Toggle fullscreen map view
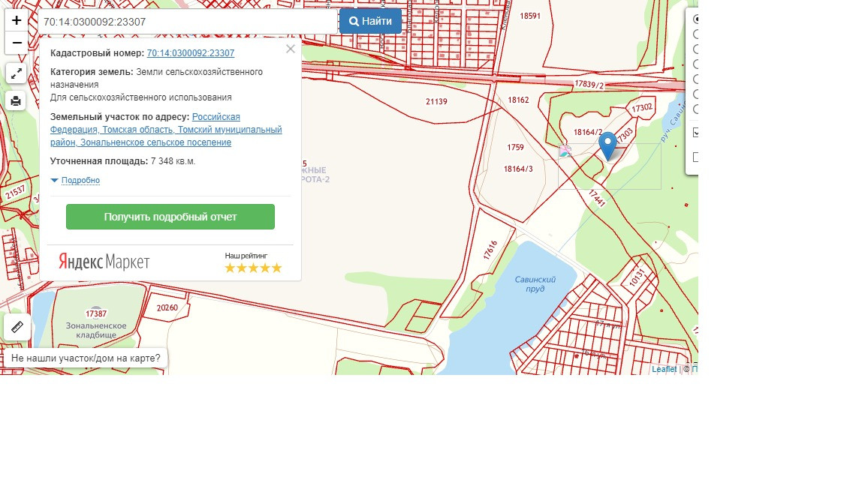Screen dimensions: 865x486 (17, 73)
